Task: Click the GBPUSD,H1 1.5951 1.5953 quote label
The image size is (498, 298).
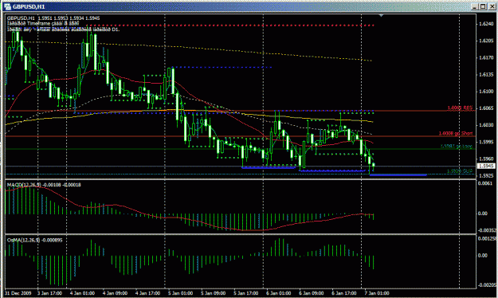Action: (53, 18)
